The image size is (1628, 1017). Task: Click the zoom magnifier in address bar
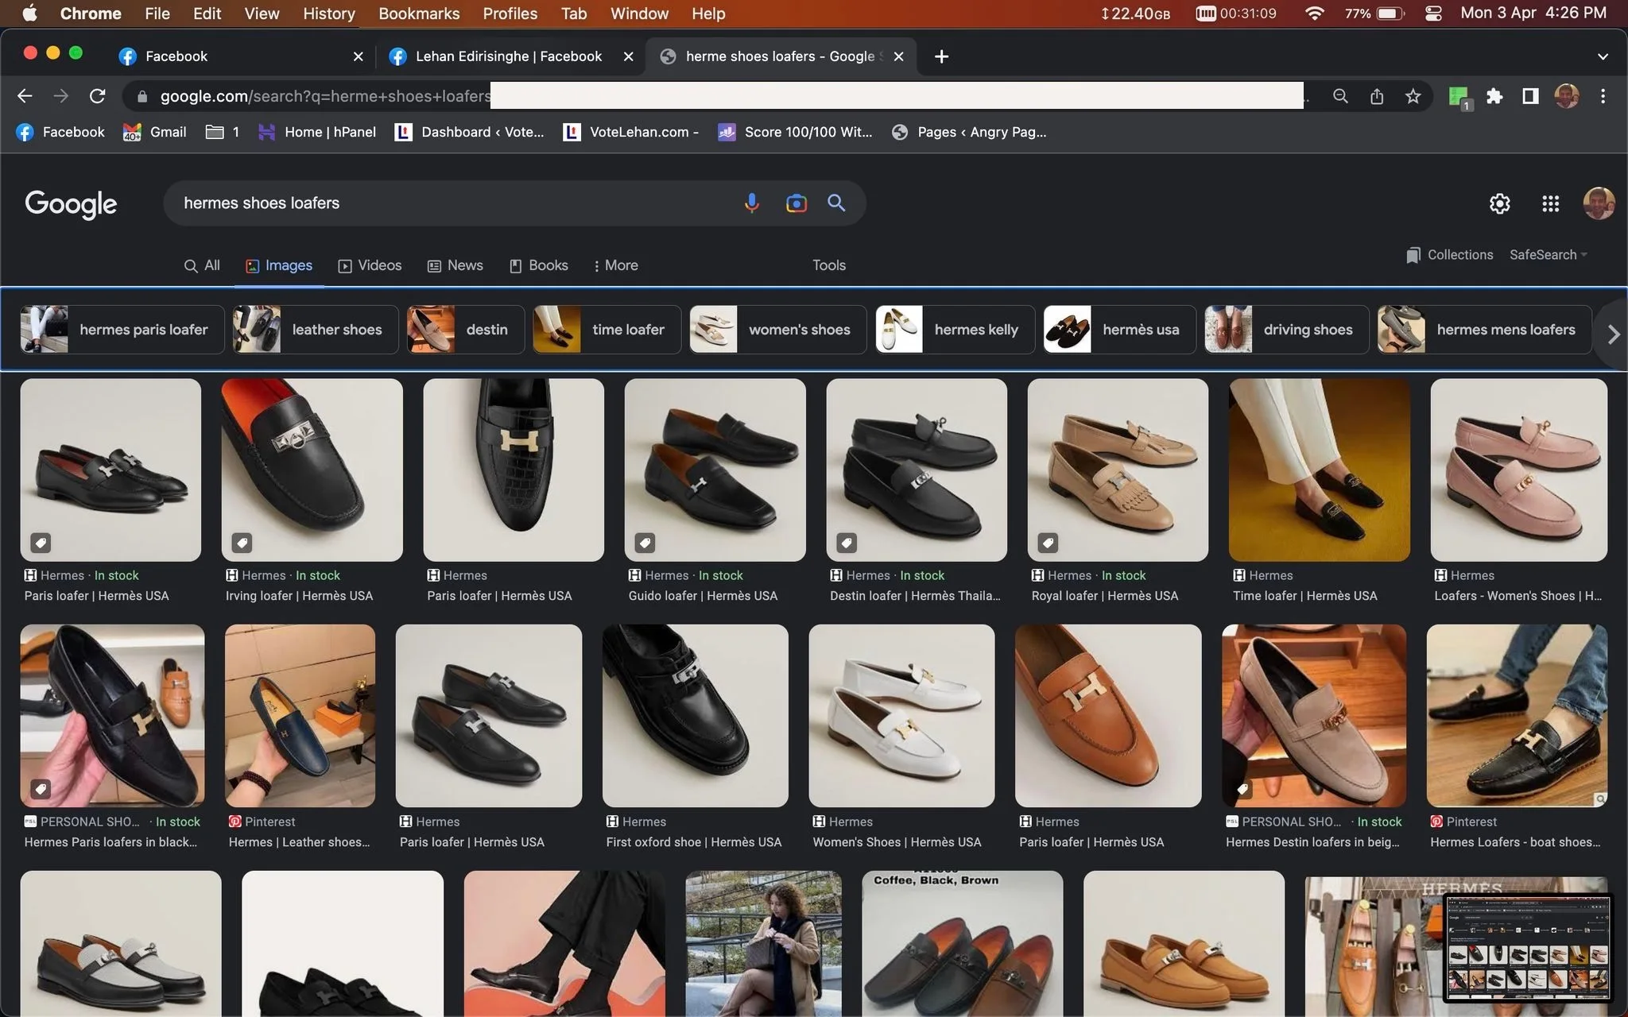(x=1340, y=96)
